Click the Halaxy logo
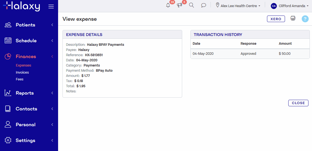312x151 pixels. click(22, 6)
